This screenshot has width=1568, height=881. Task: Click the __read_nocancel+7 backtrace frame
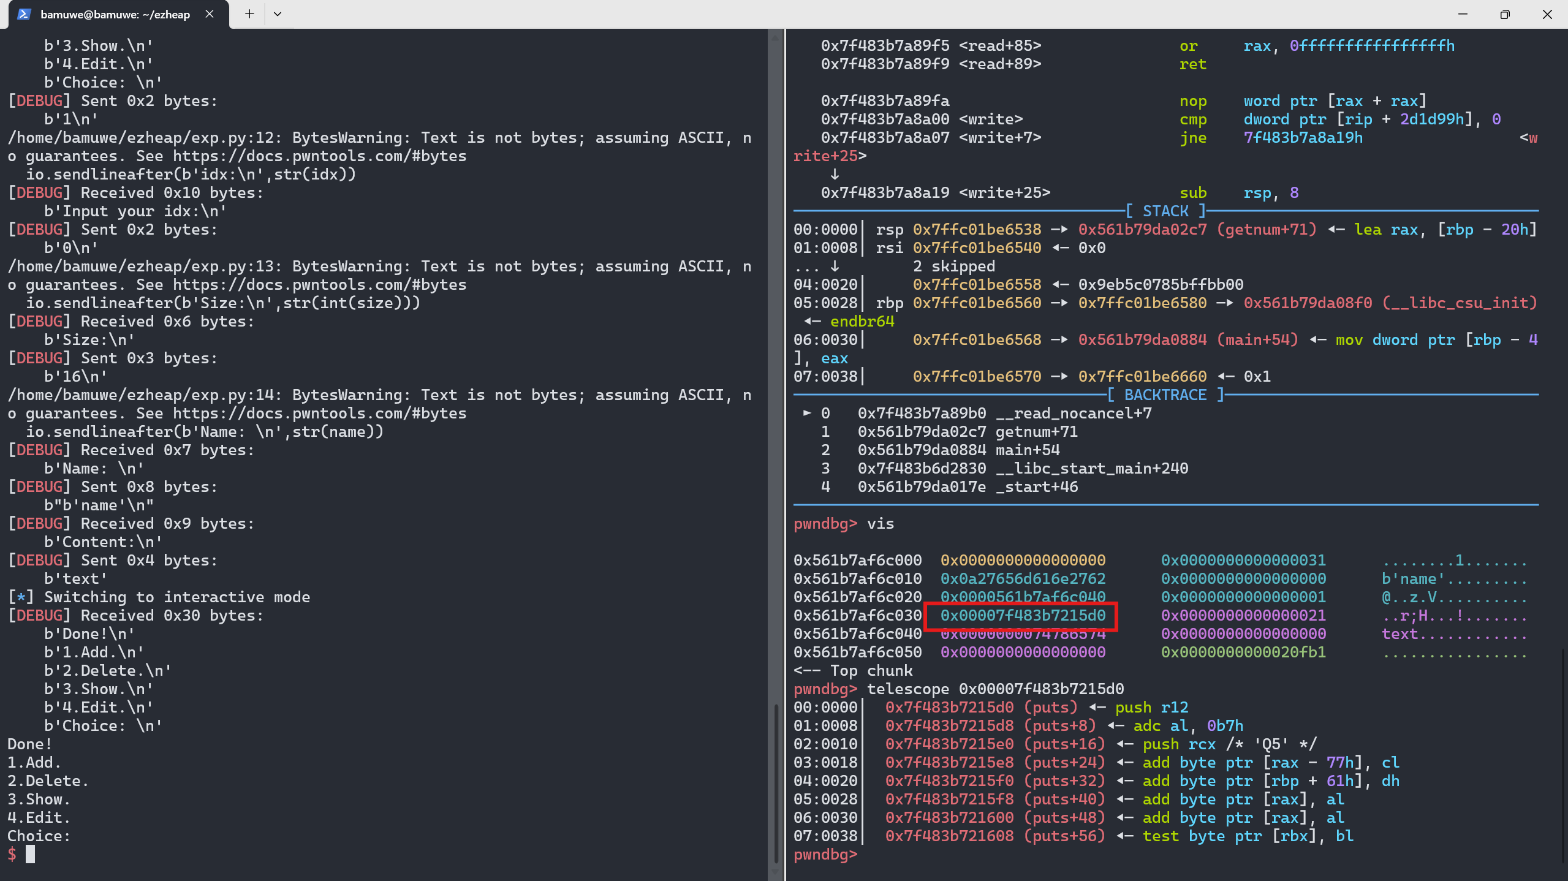[x=977, y=414]
